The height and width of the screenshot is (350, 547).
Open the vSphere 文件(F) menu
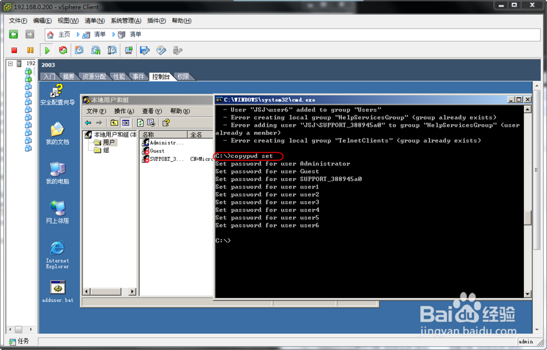[18, 21]
